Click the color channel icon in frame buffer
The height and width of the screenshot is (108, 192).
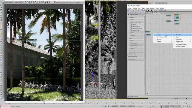35,2
